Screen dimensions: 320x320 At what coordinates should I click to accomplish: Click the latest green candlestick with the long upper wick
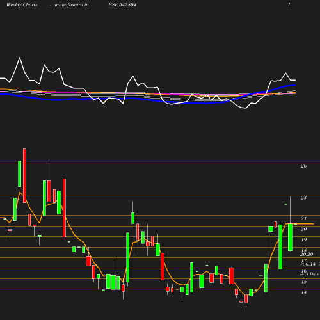coord(291,237)
